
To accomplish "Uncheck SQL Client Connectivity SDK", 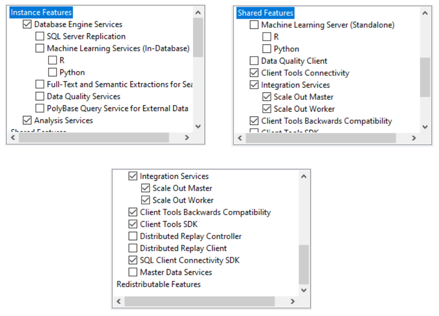I will (133, 260).
